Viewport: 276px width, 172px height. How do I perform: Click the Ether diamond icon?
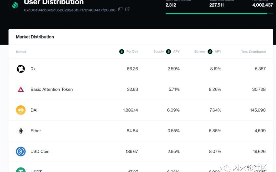pos(21,131)
